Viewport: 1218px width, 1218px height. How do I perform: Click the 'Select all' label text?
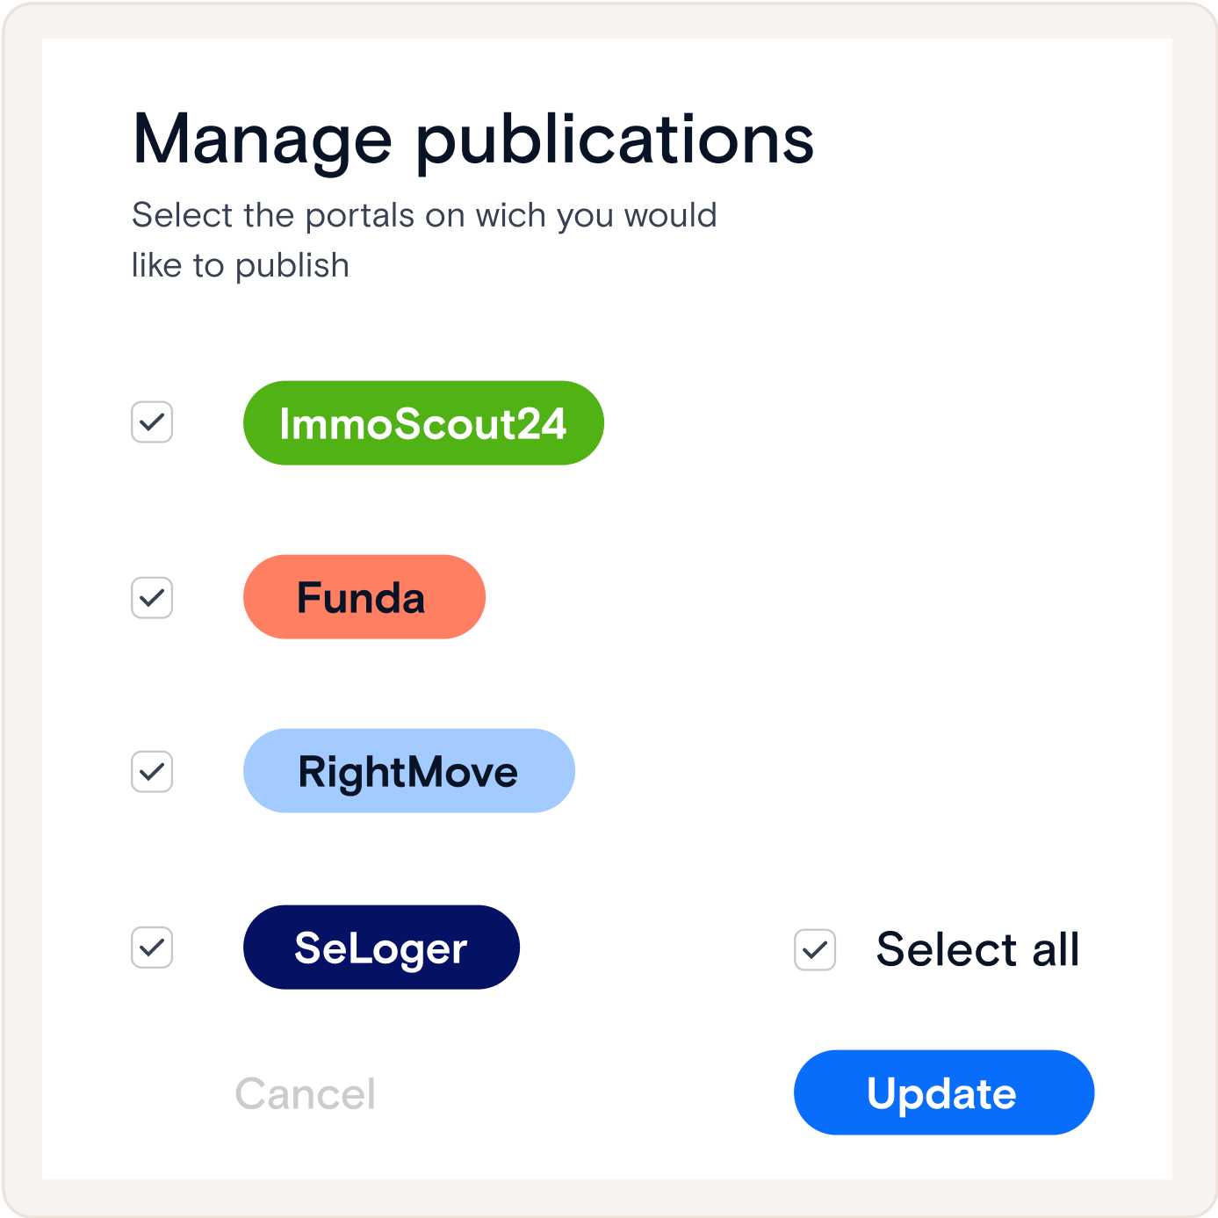point(977,949)
